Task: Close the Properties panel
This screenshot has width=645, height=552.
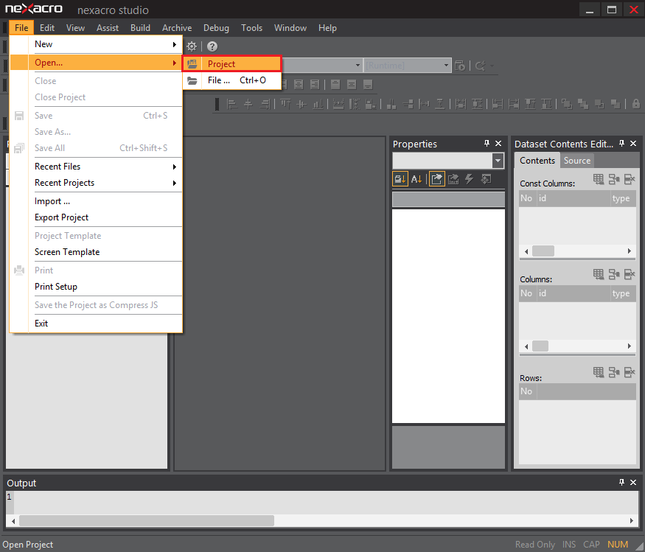Action: [498, 143]
